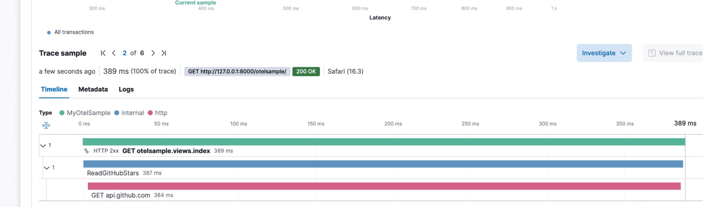
Task: Go to first trace sample
Action: pyautogui.click(x=103, y=53)
